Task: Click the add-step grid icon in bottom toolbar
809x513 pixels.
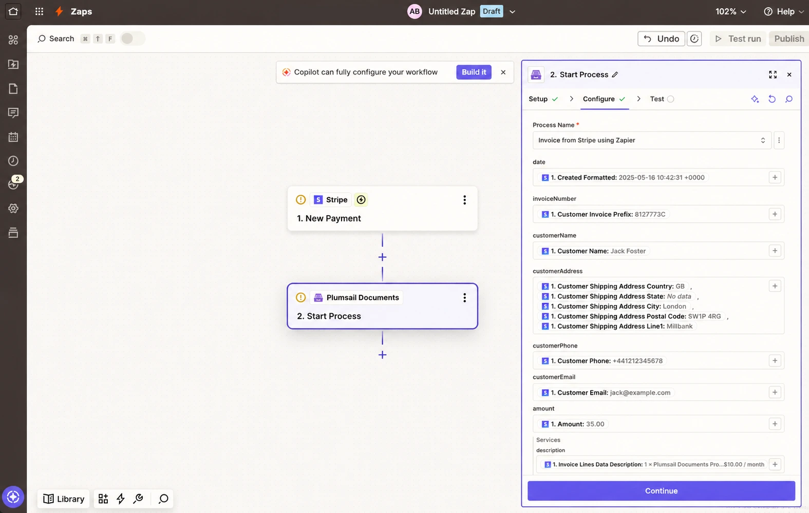Action: [x=103, y=499]
